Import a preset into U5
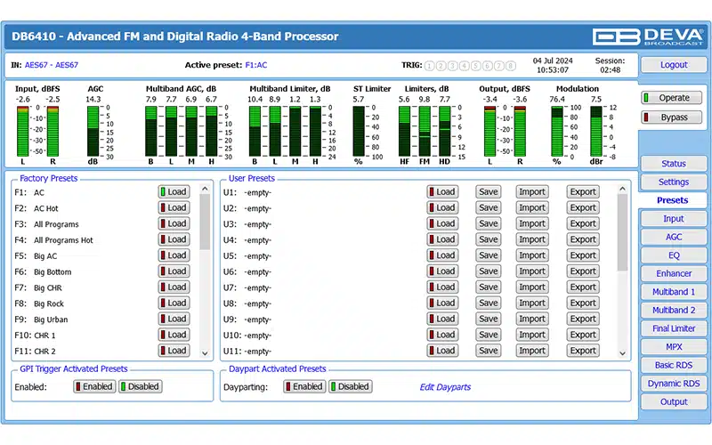712x445 pixels. point(532,255)
